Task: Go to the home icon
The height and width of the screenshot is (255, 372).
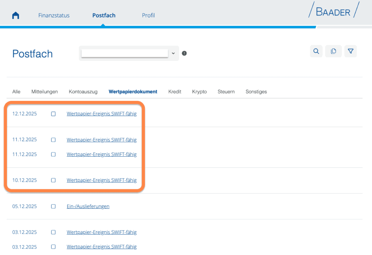Action: coord(16,16)
